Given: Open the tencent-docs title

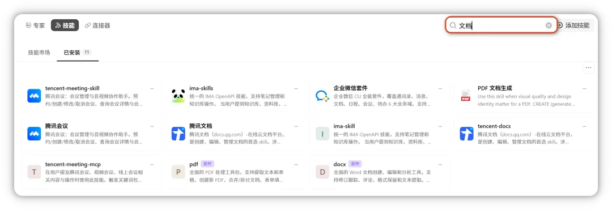Looking at the screenshot, I should (x=494, y=126).
